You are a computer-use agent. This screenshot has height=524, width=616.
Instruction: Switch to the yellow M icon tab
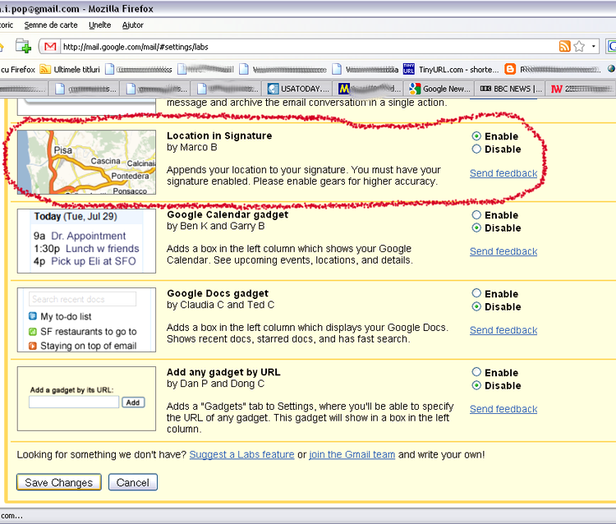coord(370,89)
